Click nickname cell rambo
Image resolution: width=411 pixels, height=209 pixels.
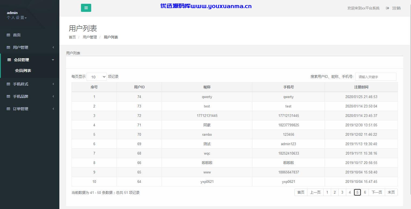(x=207, y=134)
